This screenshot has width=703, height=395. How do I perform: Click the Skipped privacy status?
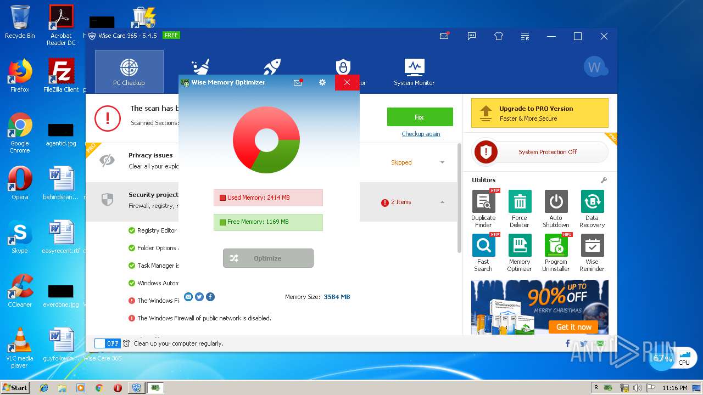click(x=401, y=162)
